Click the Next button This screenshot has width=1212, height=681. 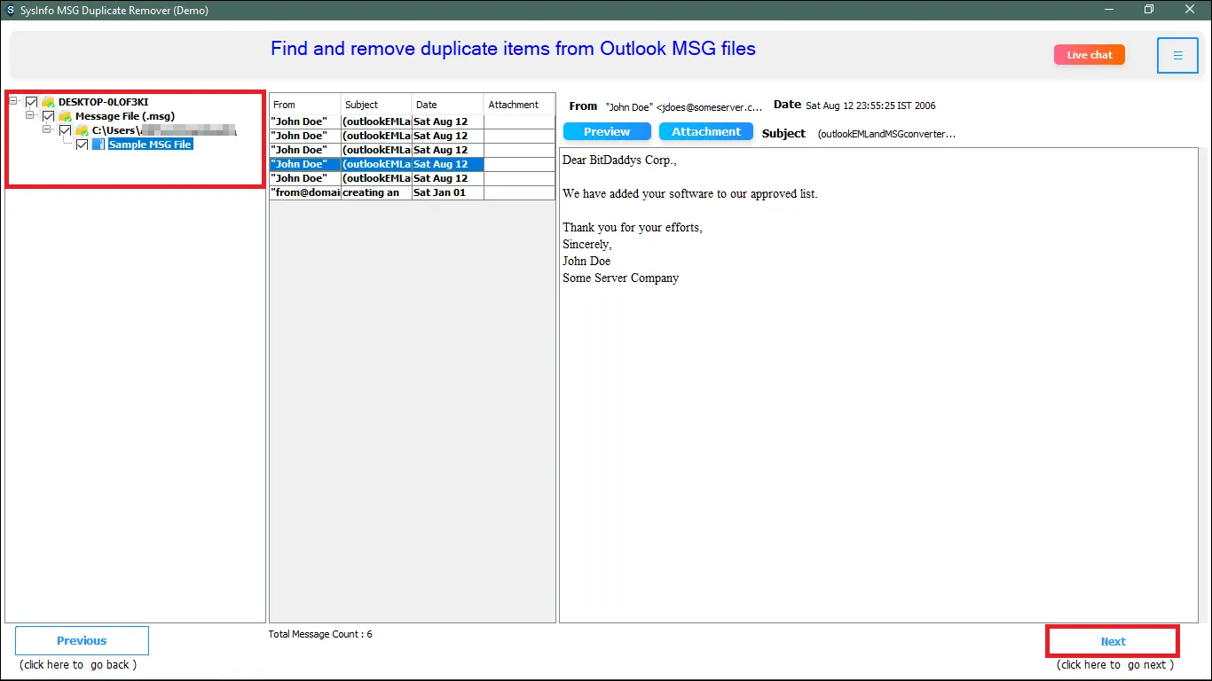pos(1113,641)
